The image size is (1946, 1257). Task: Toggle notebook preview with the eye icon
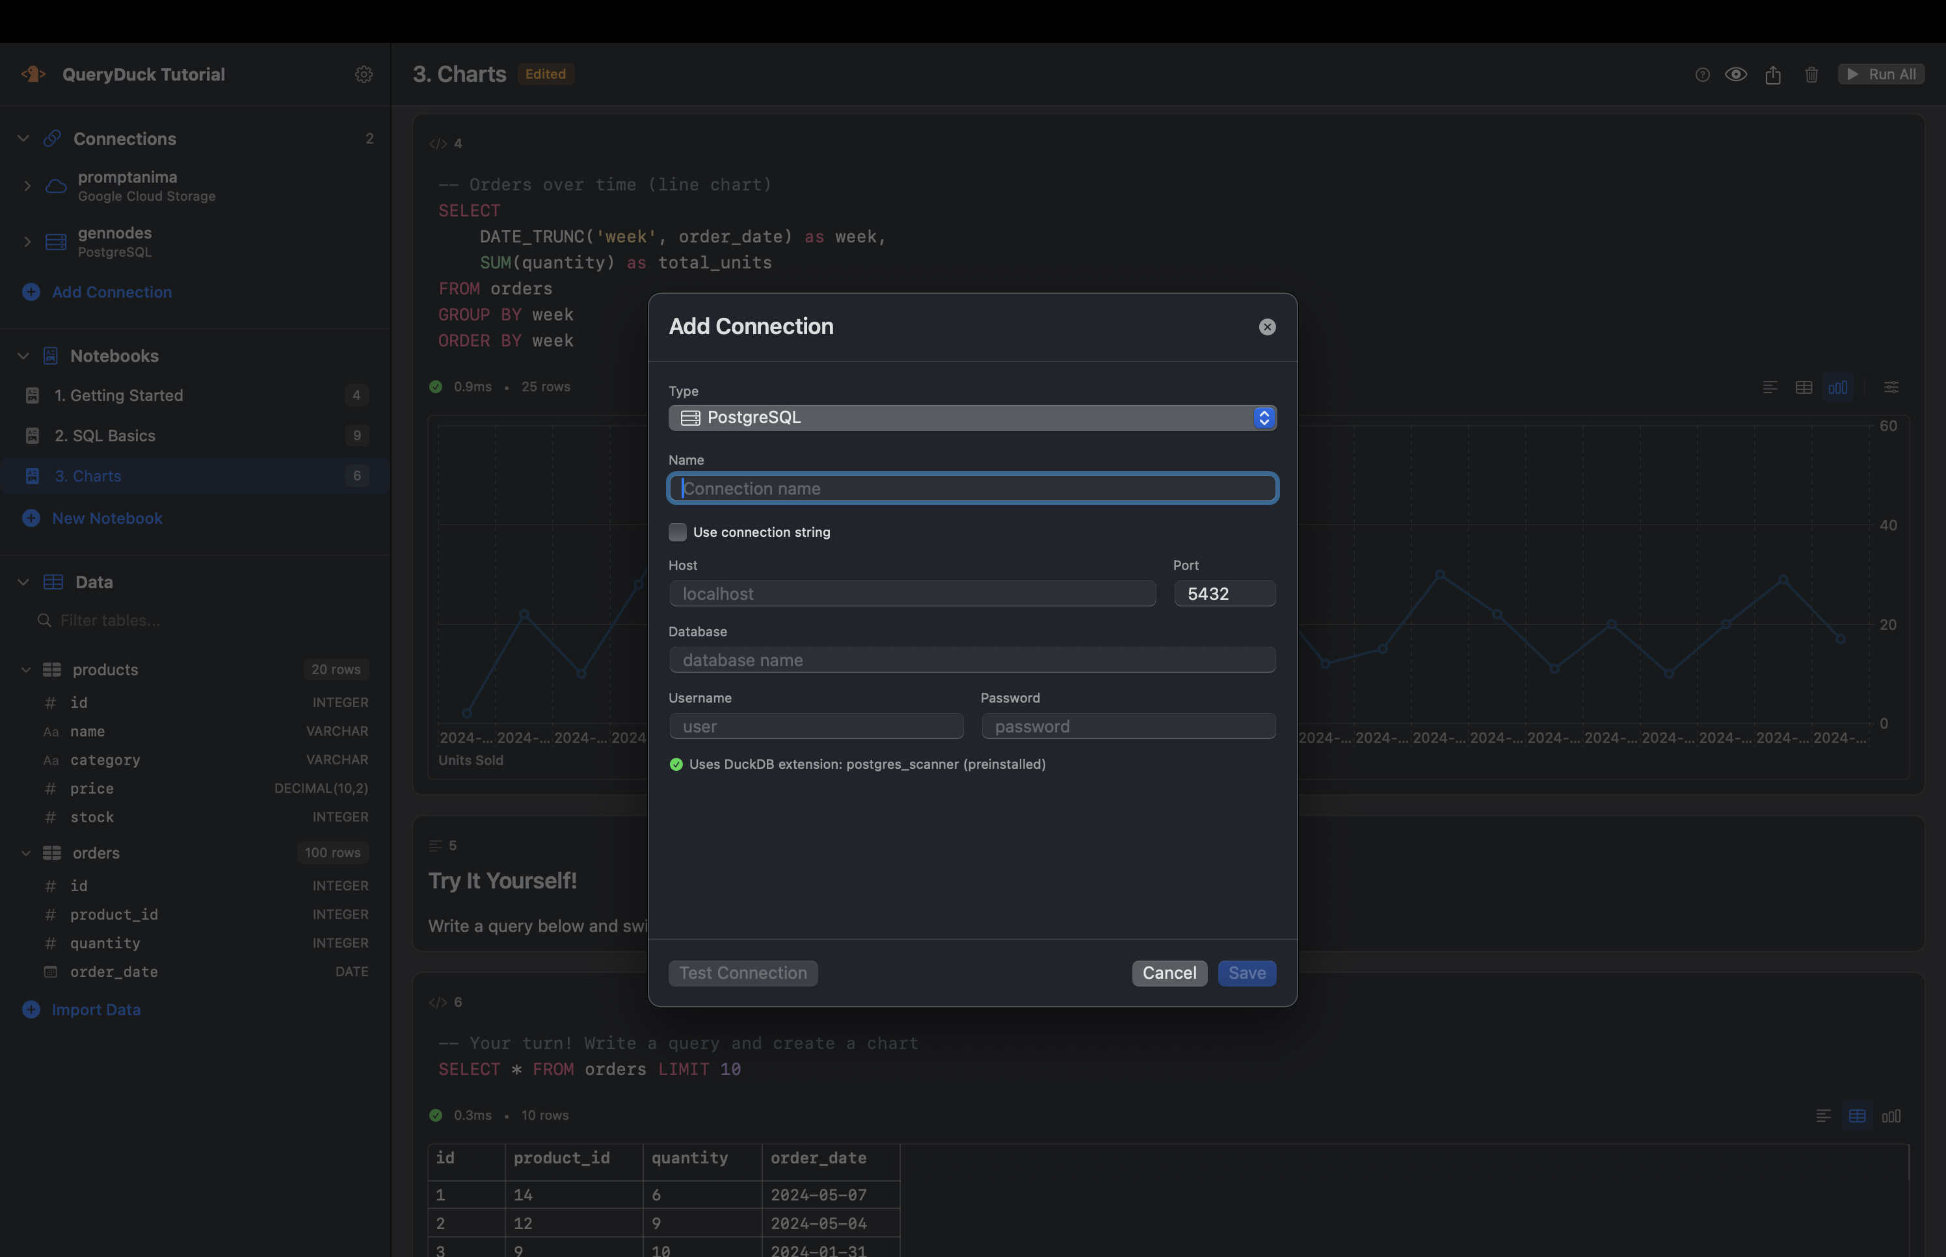pos(1737,74)
